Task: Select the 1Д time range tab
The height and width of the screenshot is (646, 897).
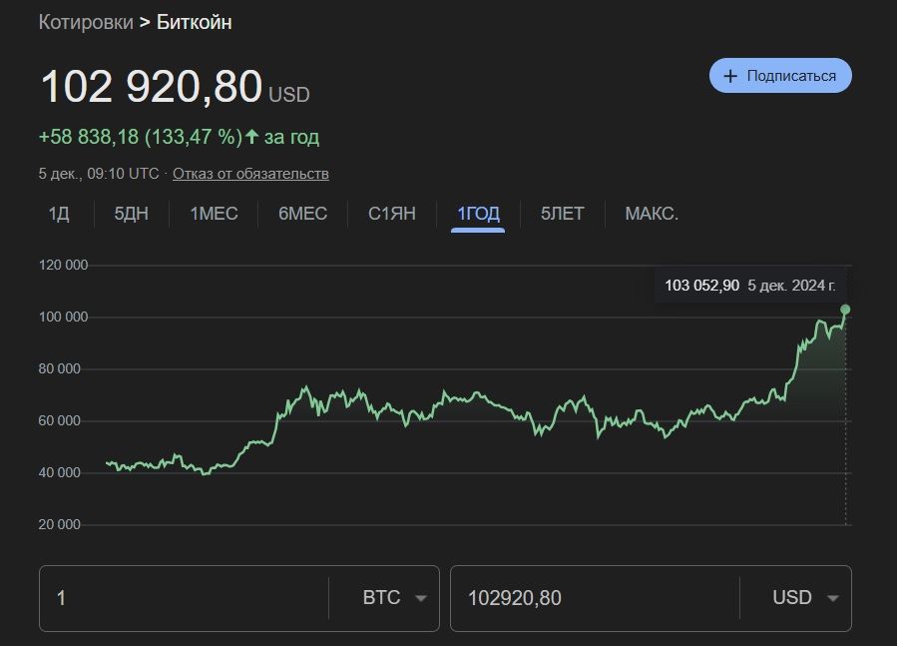Action: [x=59, y=214]
